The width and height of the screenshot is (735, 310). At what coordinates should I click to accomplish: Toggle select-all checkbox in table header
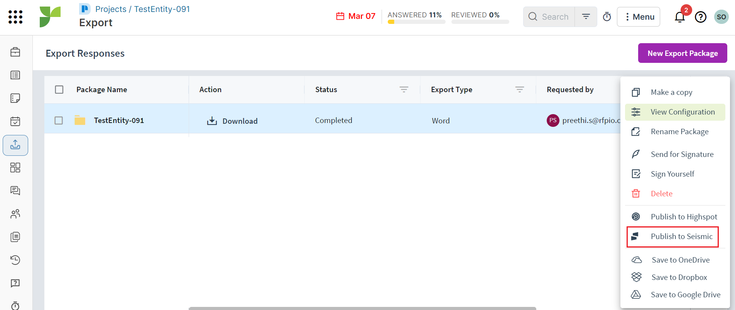(59, 89)
